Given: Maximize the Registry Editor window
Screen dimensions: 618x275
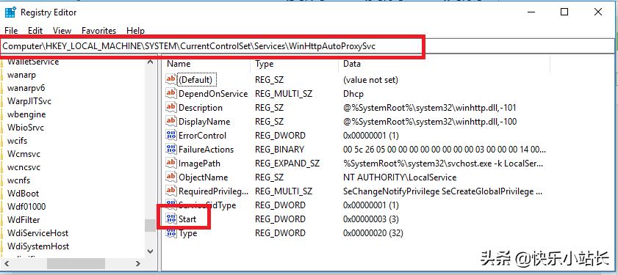Looking at the screenshot, I should pos(564,12).
